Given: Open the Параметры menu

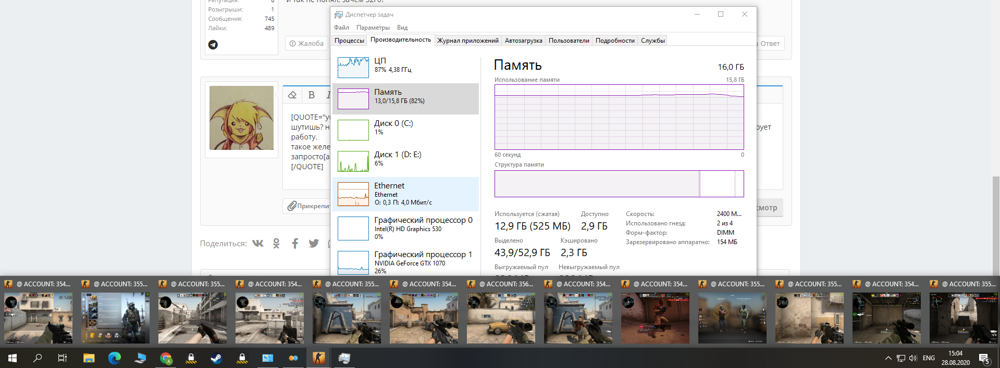Looking at the screenshot, I should point(373,28).
